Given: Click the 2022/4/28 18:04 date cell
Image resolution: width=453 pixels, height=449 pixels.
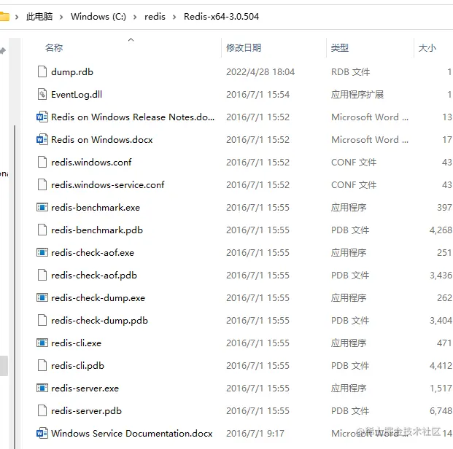Looking at the screenshot, I should point(260,71).
